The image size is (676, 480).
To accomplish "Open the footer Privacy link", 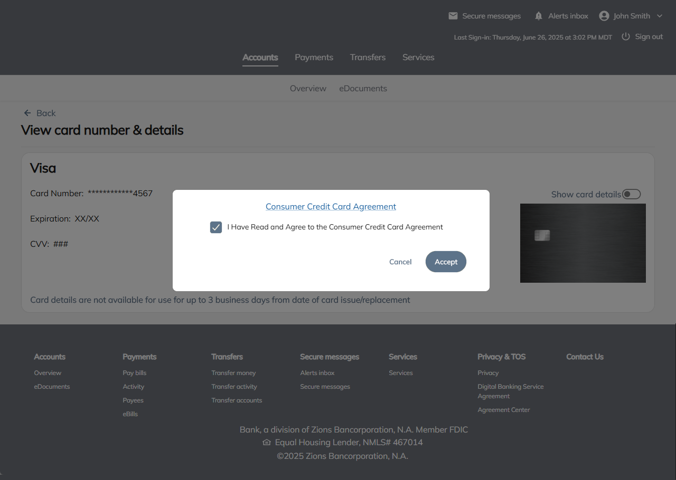I will [x=488, y=373].
